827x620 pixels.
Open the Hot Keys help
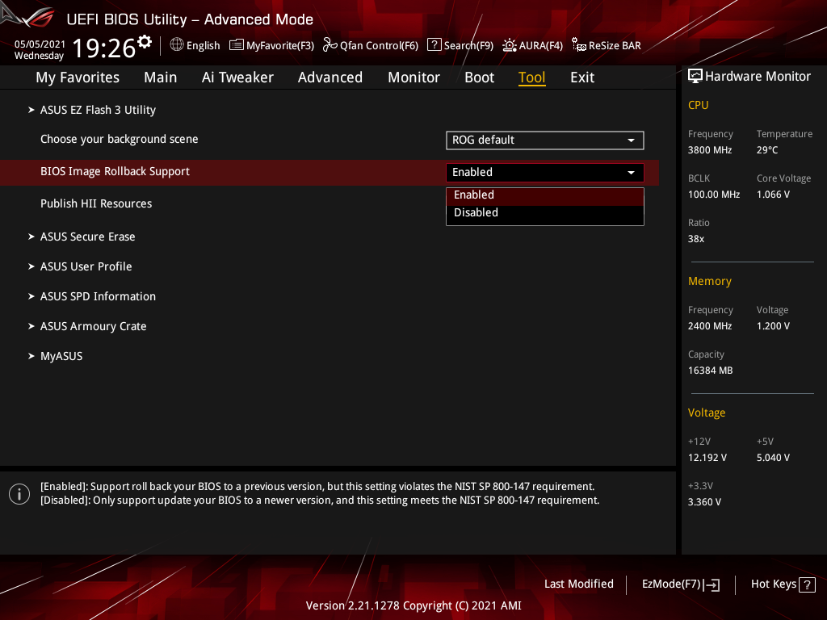pyautogui.click(x=773, y=584)
